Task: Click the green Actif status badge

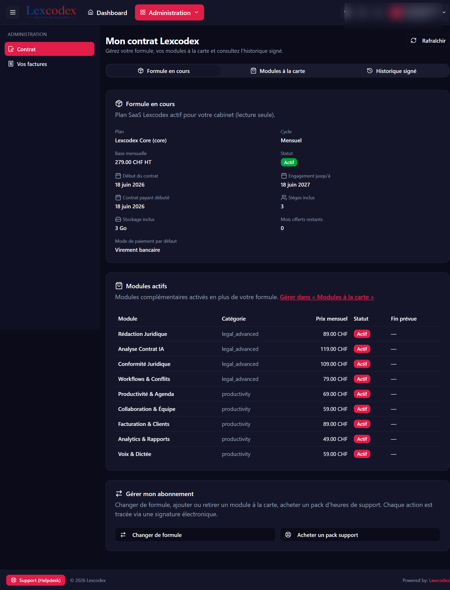Action: [x=289, y=162]
